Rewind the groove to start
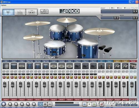 coord(85,104)
